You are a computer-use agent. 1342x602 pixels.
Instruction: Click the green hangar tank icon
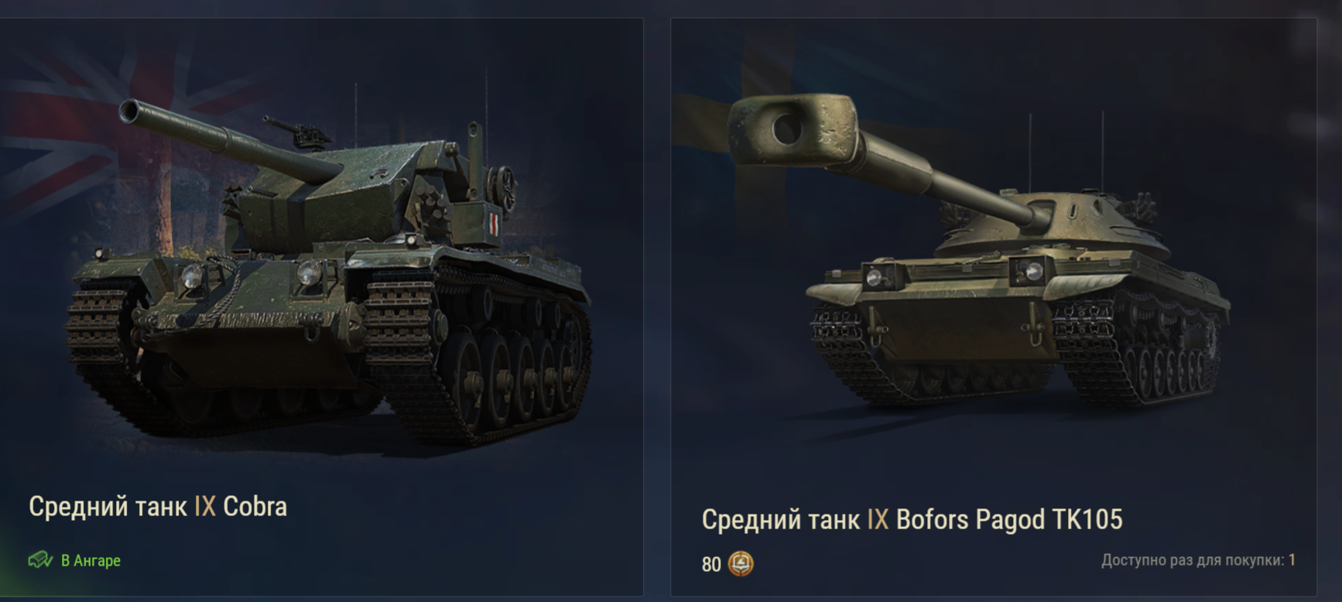[40, 559]
